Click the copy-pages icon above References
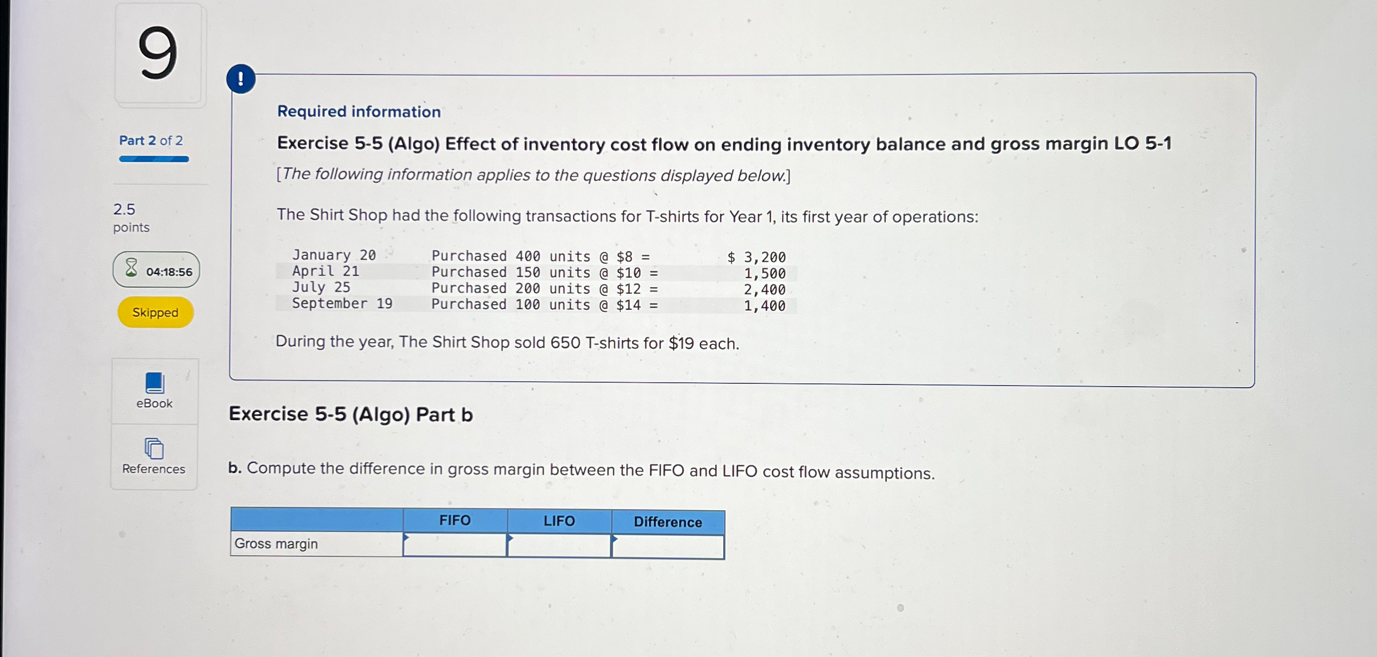 point(154,448)
